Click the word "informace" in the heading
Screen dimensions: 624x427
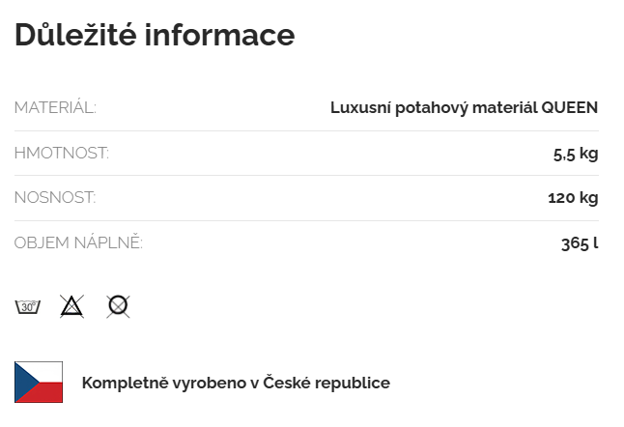(x=219, y=35)
